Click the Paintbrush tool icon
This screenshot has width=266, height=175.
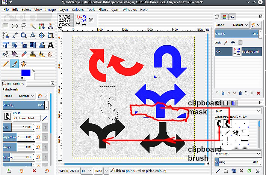click(15, 64)
